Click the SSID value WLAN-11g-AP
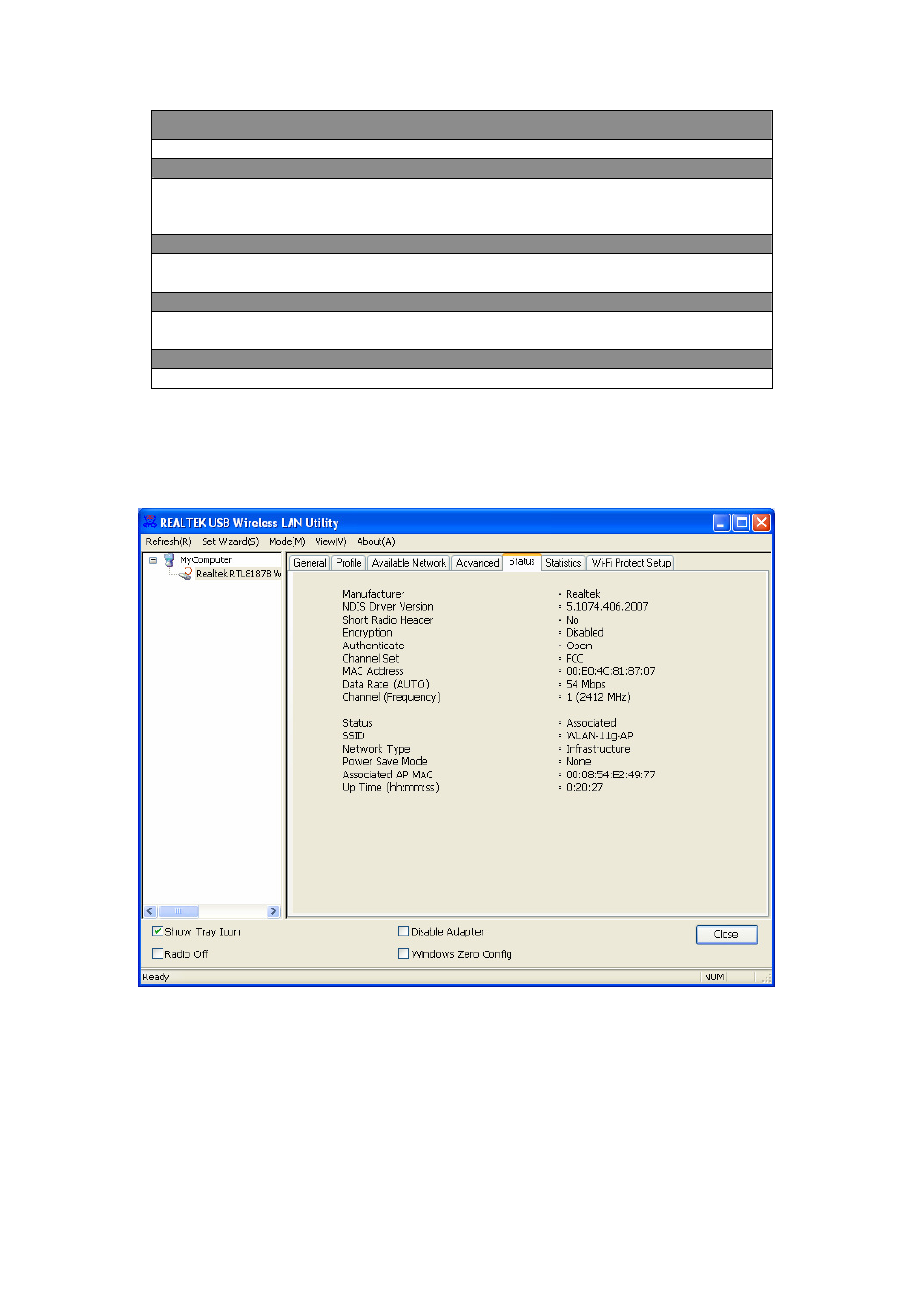 point(599,736)
